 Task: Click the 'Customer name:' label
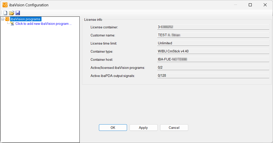(x=103, y=35)
